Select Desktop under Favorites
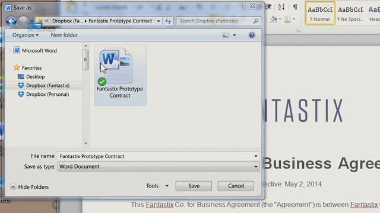Image resolution: width=380 pixels, height=213 pixels. 36,77
